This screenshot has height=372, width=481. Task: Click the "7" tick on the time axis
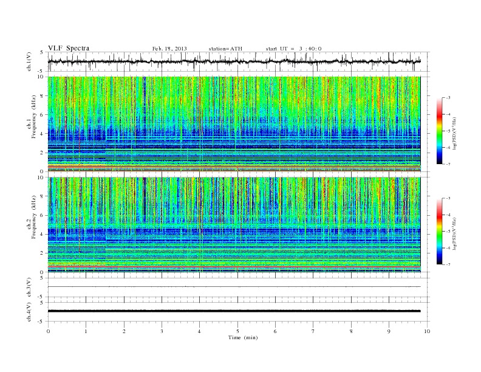coord(313,331)
